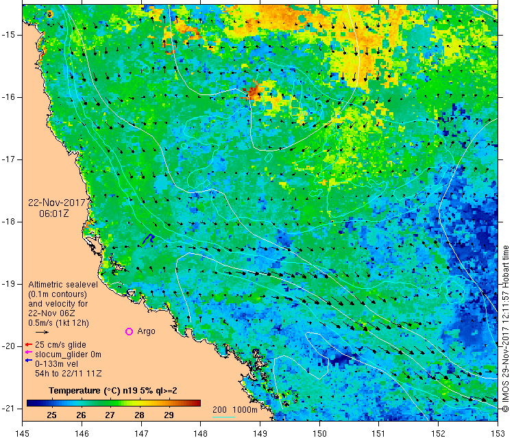The height and width of the screenshot is (438, 514).
Task: Click the latitude label -21
Action: pyautogui.click(x=8, y=409)
